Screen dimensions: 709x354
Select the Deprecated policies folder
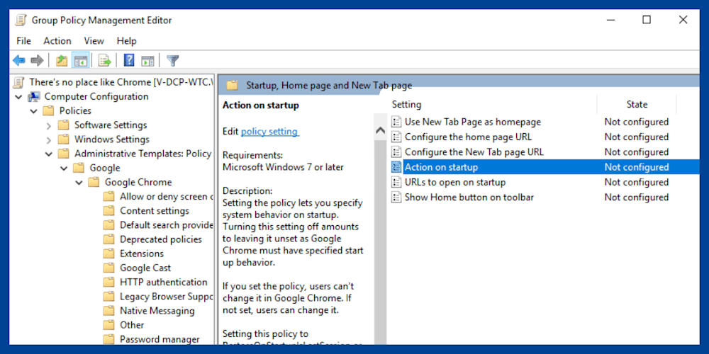160,239
